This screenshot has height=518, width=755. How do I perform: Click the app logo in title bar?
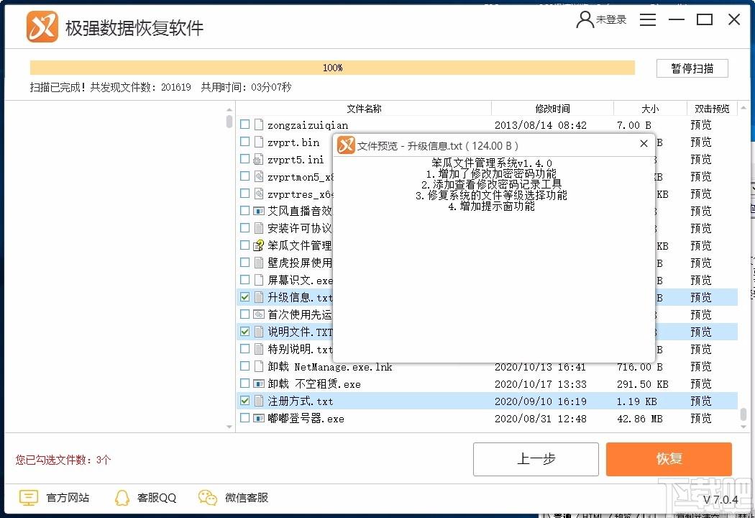coord(42,27)
